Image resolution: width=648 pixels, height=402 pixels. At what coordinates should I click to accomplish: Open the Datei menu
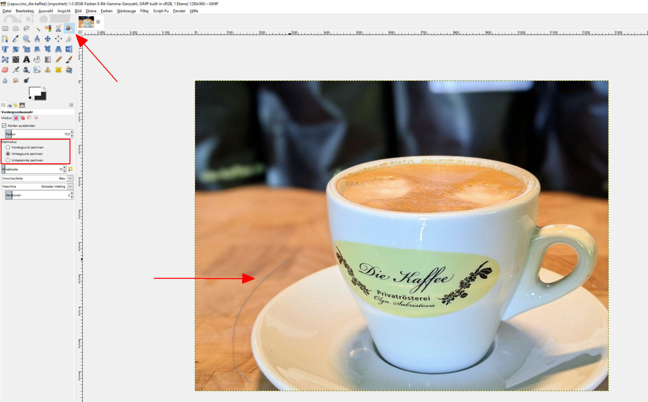click(x=7, y=11)
